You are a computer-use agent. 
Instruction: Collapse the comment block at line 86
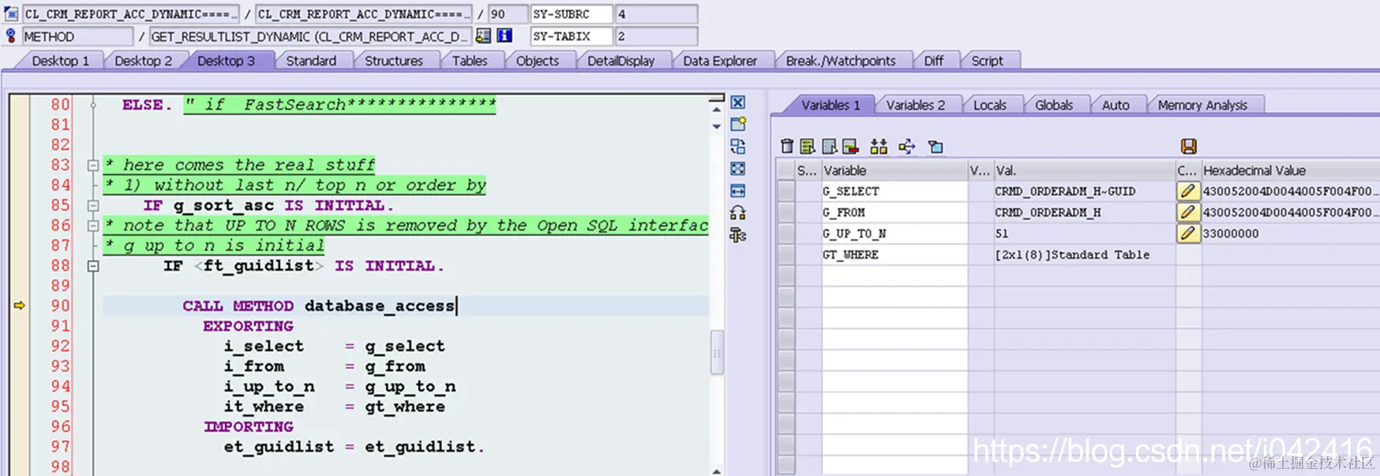click(93, 225)
